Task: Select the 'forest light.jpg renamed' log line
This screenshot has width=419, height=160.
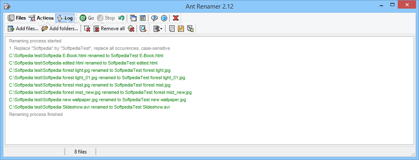Action: coord(90,70)
